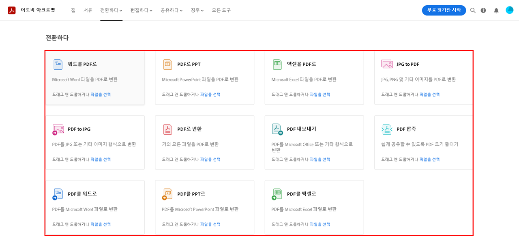Click 파일을 선택 in PDF 내보내기 card
Screen dimensions: 519x245
[x=320, y=159]
